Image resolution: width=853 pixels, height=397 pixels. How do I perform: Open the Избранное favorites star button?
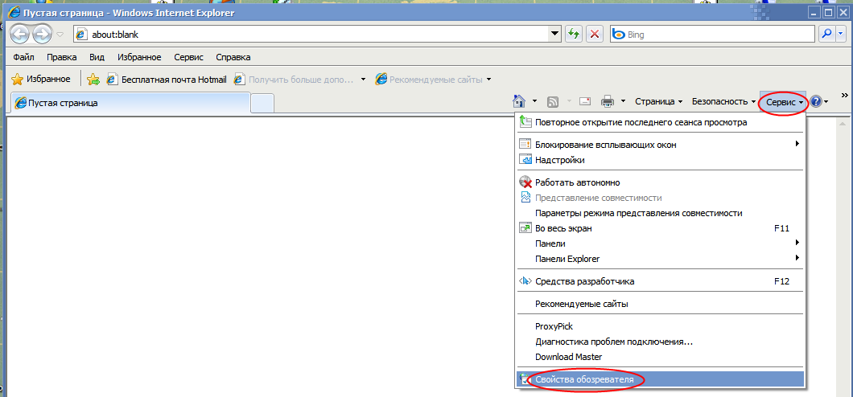tap(41, 80)
